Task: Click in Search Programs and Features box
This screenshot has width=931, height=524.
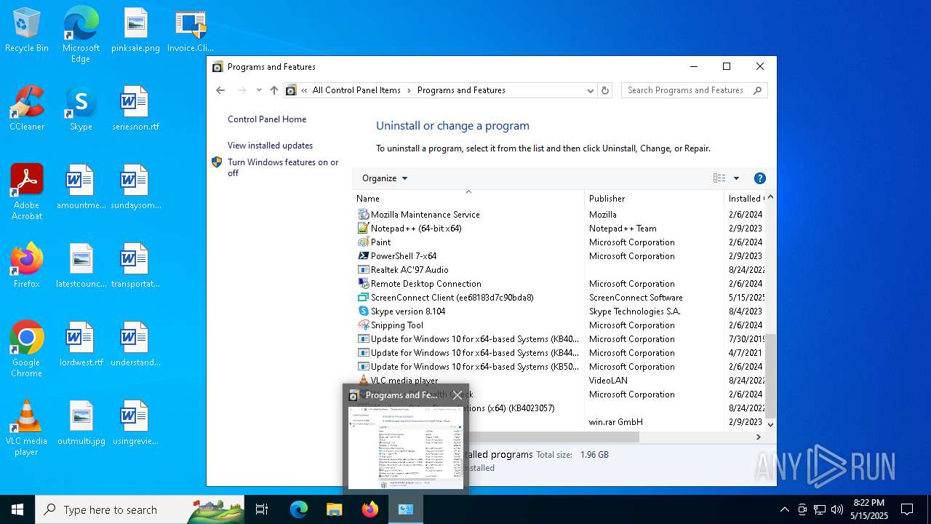Action: click(x=687, y=90)
